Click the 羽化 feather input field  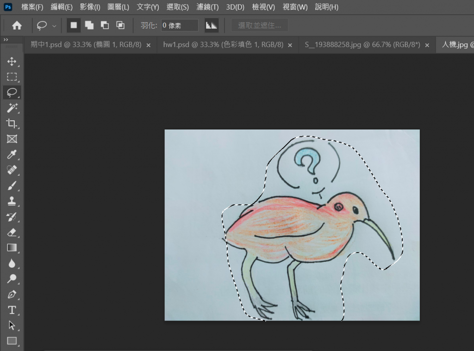click(x=179, y=25)
